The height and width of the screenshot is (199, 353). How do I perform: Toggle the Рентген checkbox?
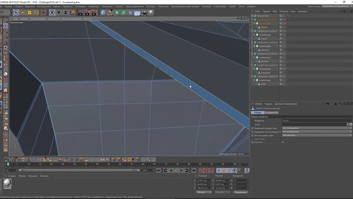(x=283, y=143)
